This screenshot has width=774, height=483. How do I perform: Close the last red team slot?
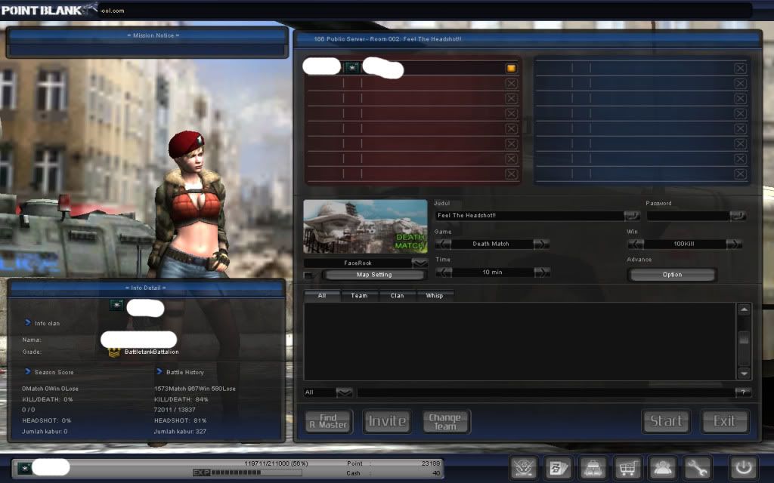click(x=512, y=174)
